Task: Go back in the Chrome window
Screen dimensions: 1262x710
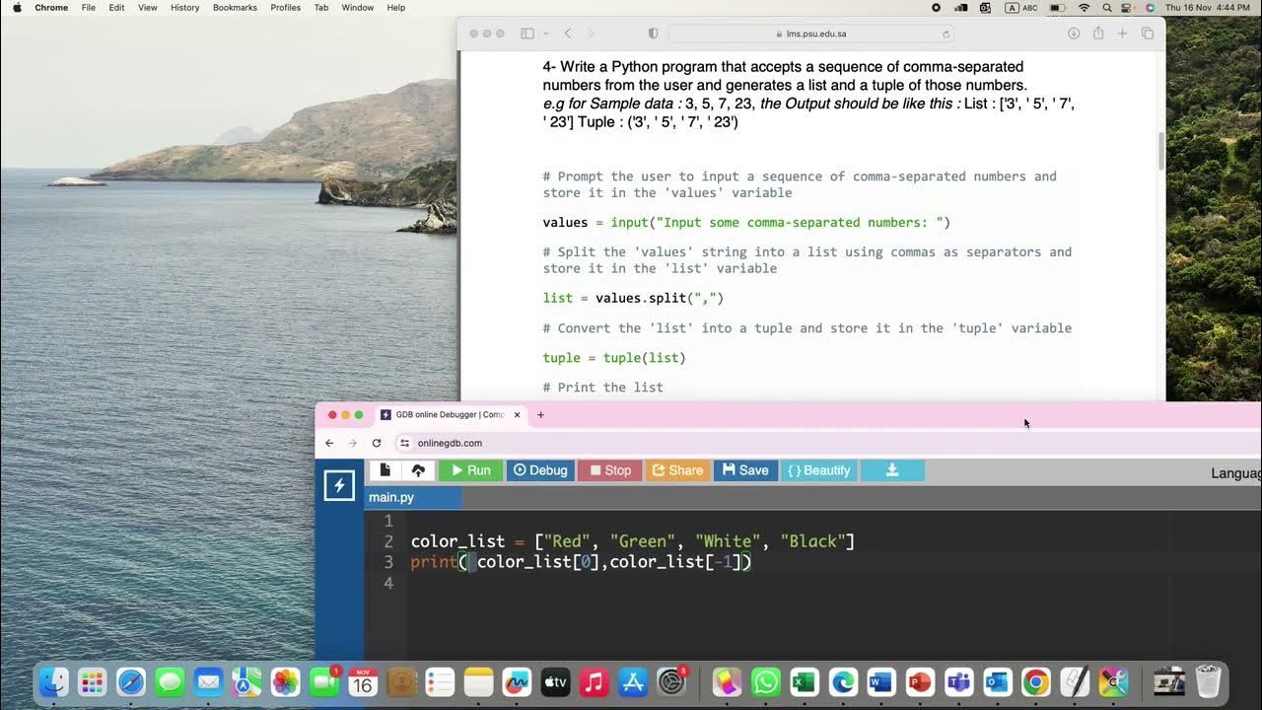Action: coord(329,443)
